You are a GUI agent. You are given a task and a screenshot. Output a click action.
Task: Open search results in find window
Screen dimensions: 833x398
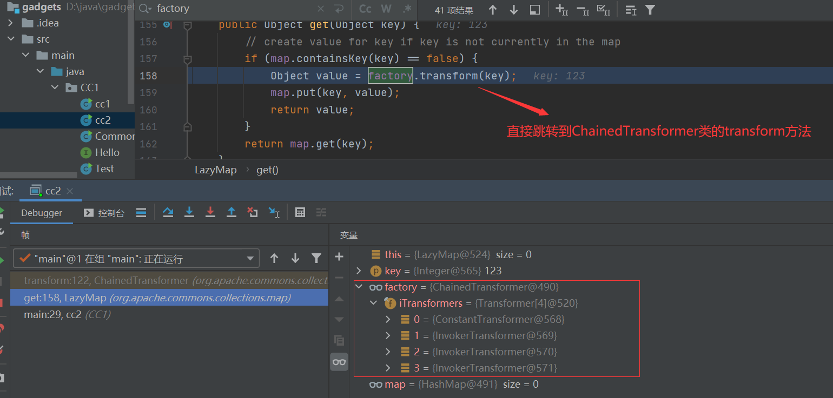[x=534, y=10]
